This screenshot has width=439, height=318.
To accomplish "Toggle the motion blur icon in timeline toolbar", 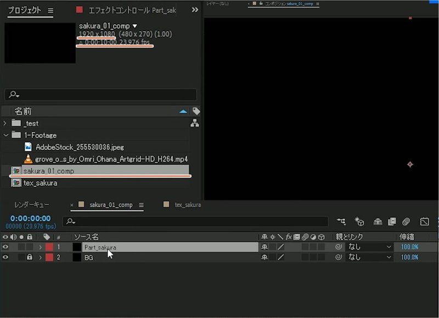I will pyautogui.click(x=406, y=222).
